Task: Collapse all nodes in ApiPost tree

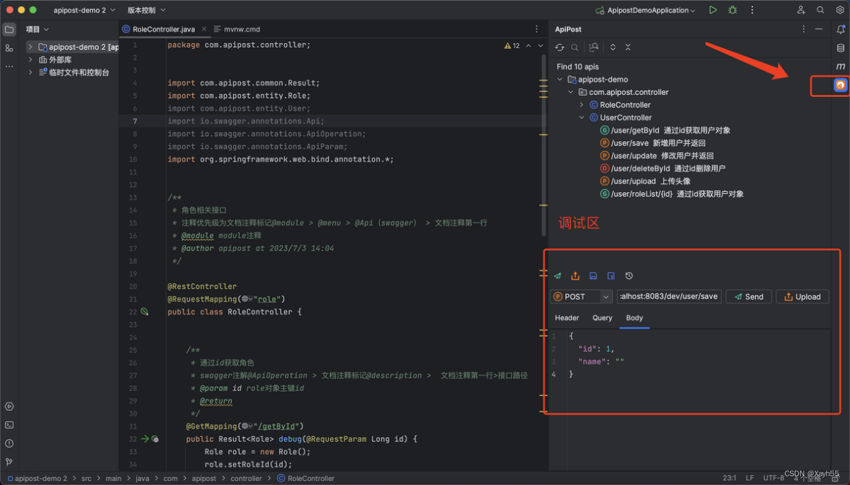Action: [628, 47]
